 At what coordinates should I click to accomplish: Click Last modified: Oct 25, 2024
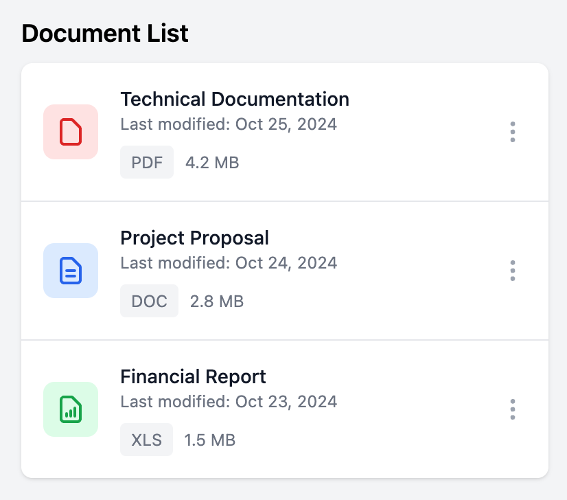pyautogui.click(x=229, y=124)
